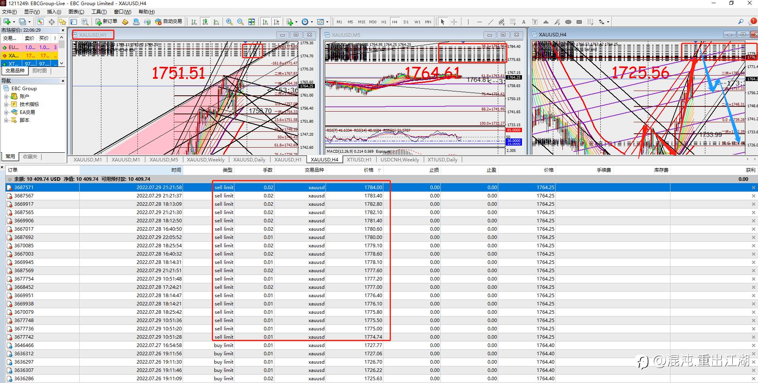Click the Tile Windows icon
This screenshot has height=383, width=758.
point(251,22)
